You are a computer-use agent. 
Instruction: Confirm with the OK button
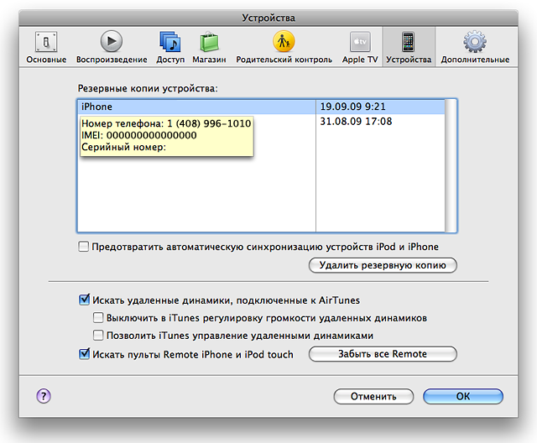click(462, 397)
